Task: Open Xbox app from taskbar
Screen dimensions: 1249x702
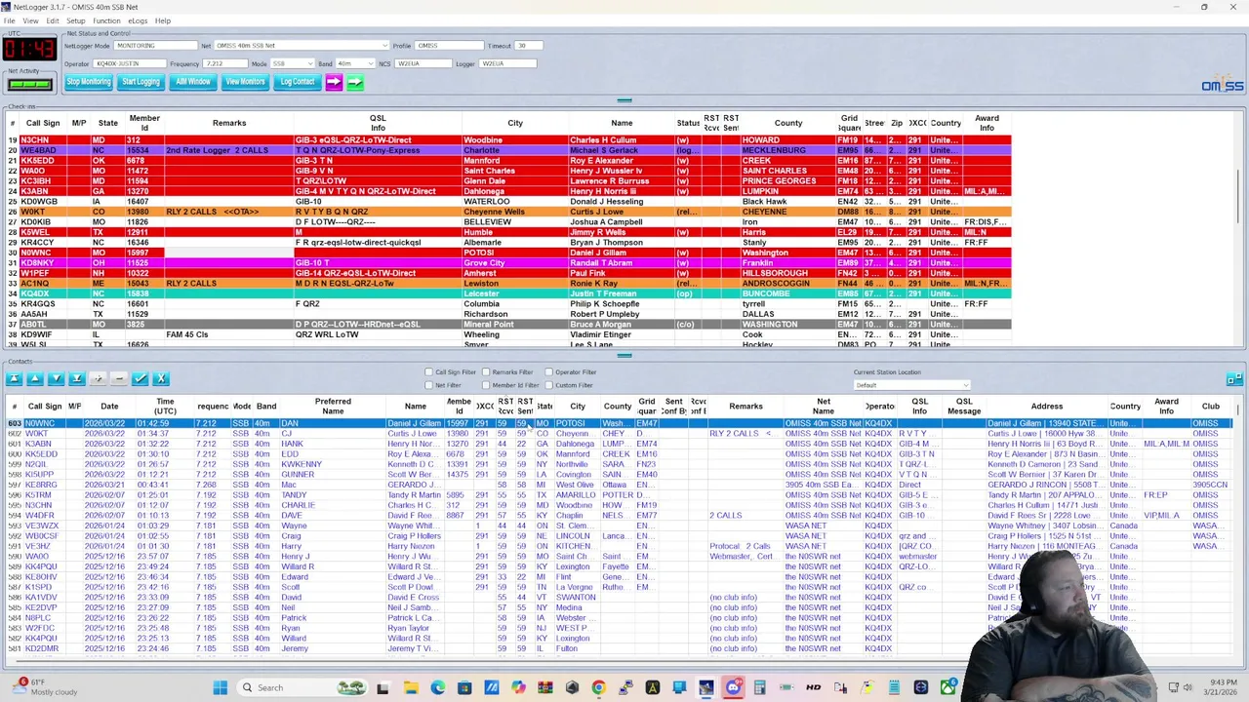Action: 947,687
